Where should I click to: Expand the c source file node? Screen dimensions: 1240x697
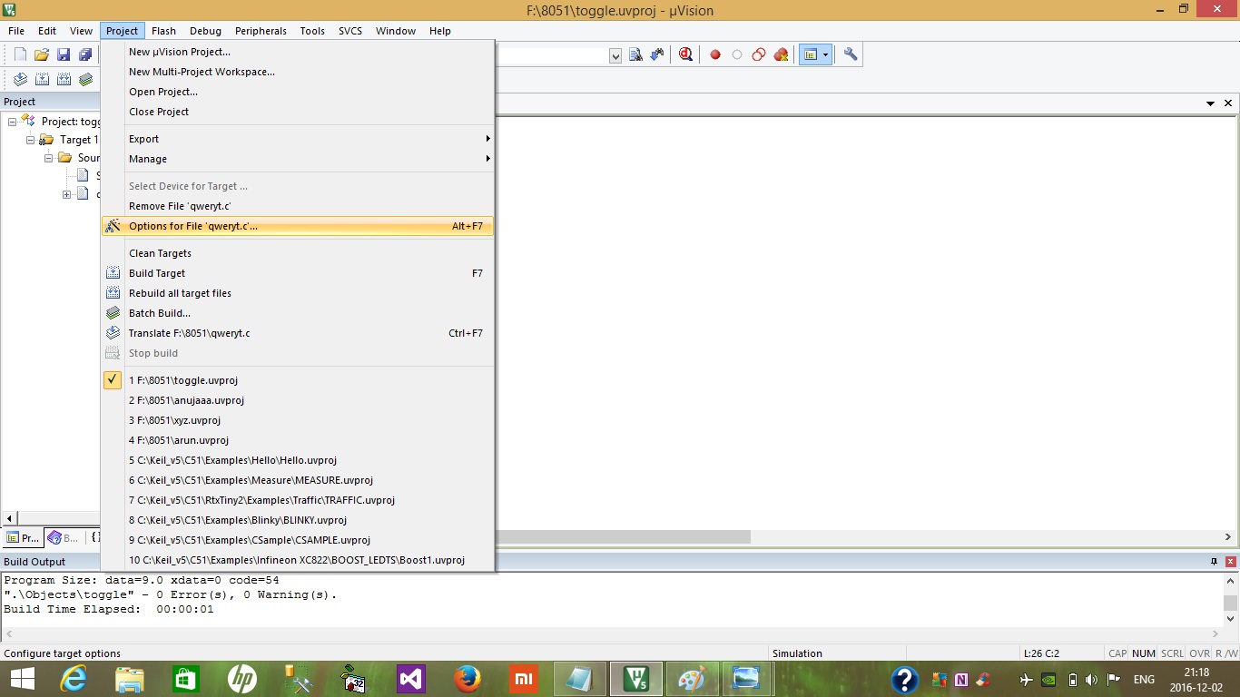pos(66,194)
